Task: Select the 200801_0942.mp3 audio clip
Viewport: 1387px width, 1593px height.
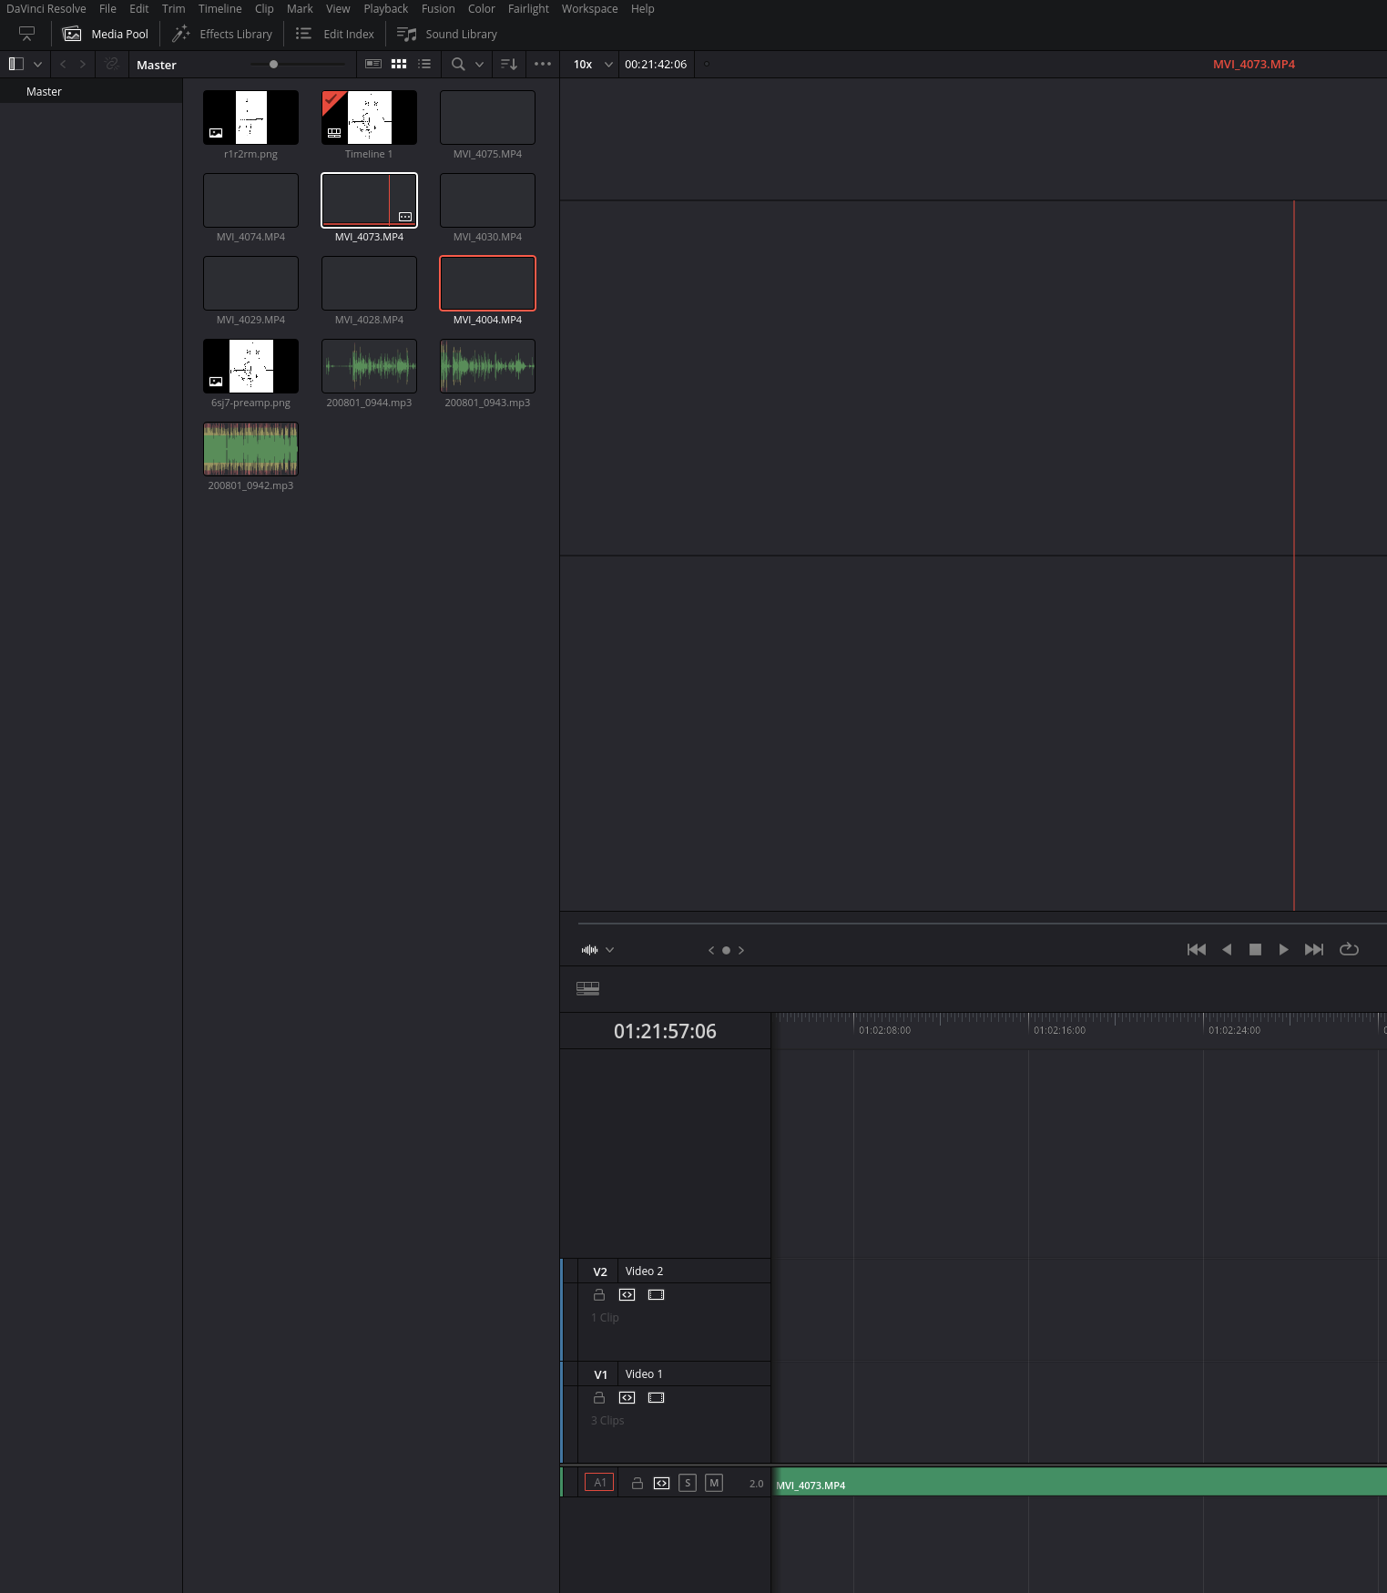Action: 250,449
